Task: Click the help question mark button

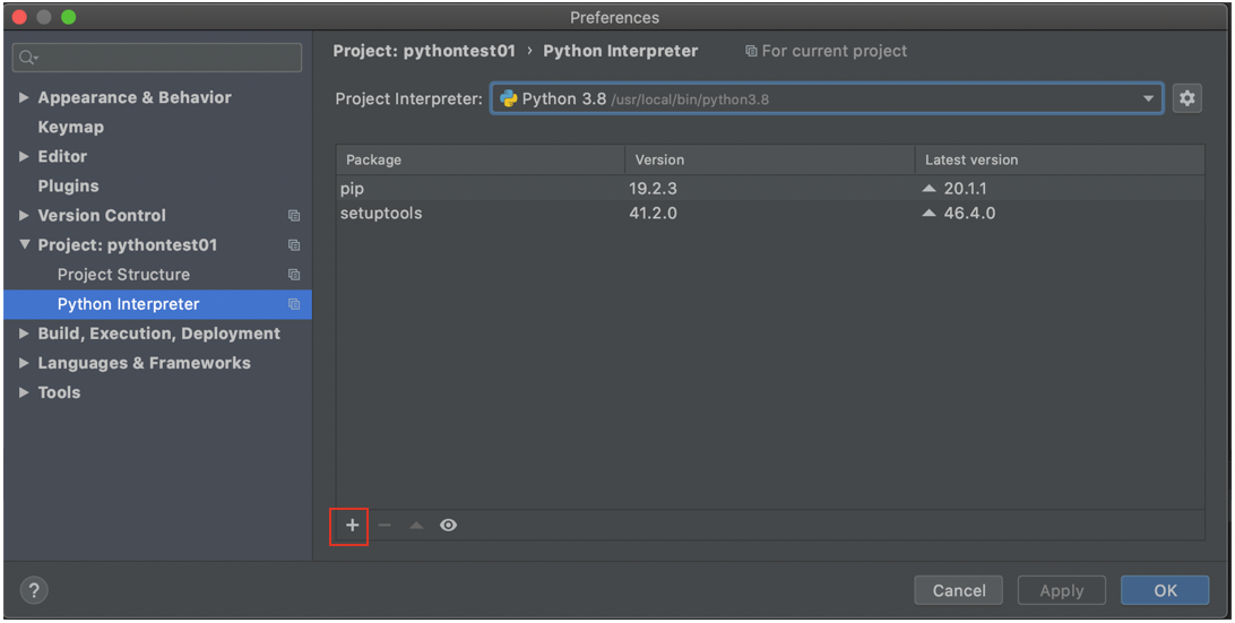Action: point(34,590)
